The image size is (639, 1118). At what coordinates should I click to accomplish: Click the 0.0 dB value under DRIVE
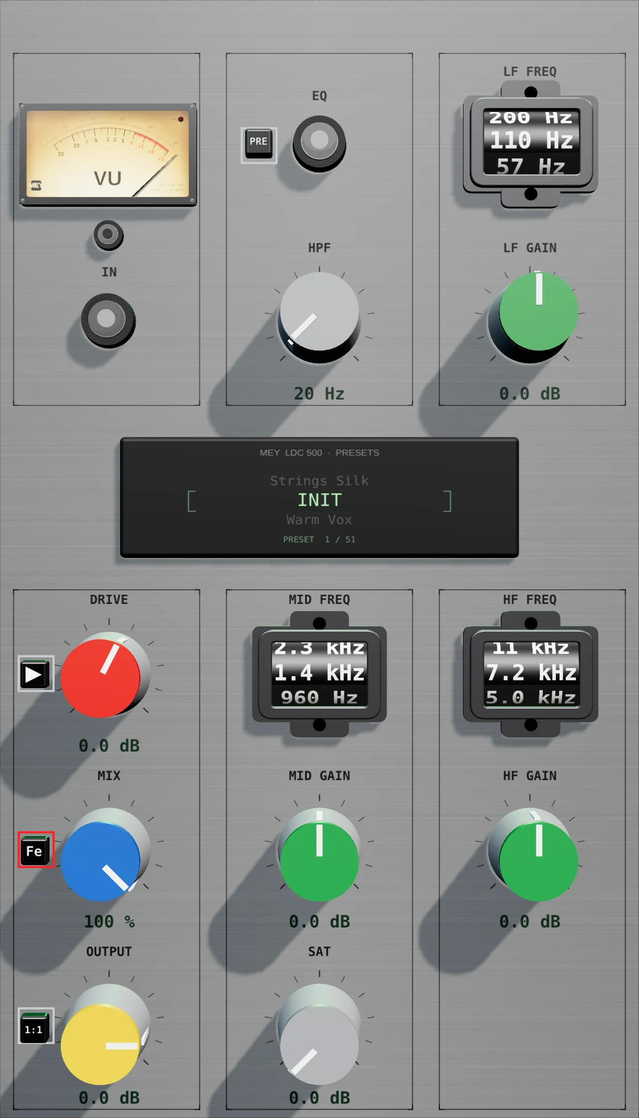[109, 746]
